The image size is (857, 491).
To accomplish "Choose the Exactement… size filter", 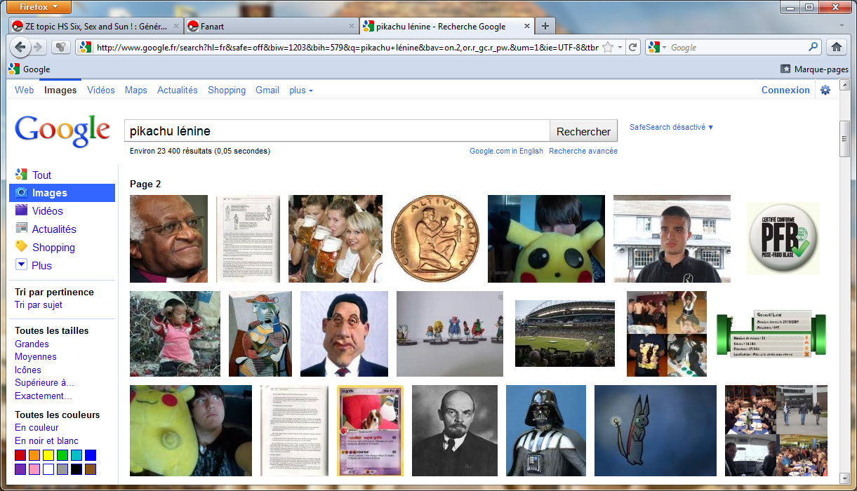I will 44,396.
